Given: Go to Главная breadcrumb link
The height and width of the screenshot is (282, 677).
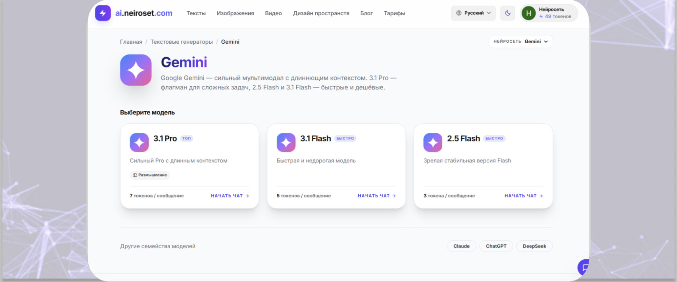Looking at the screenshot, I should (131, 42).
